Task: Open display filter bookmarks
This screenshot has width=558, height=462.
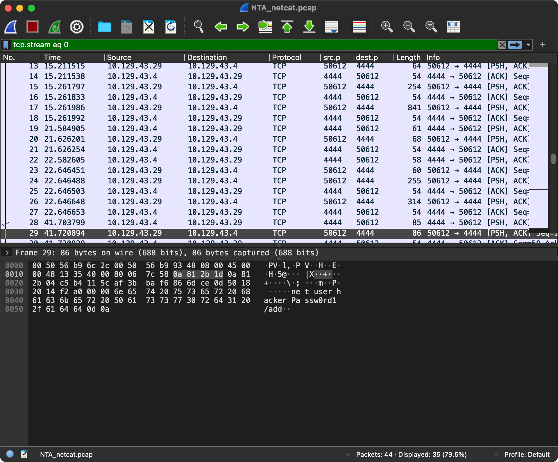Action: point(6,45)
